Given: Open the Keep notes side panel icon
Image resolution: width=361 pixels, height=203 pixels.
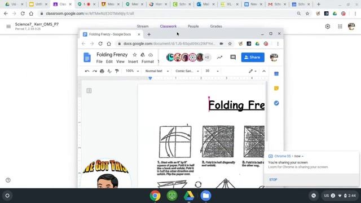Looking at the screenshot, I should coord(276,88).
